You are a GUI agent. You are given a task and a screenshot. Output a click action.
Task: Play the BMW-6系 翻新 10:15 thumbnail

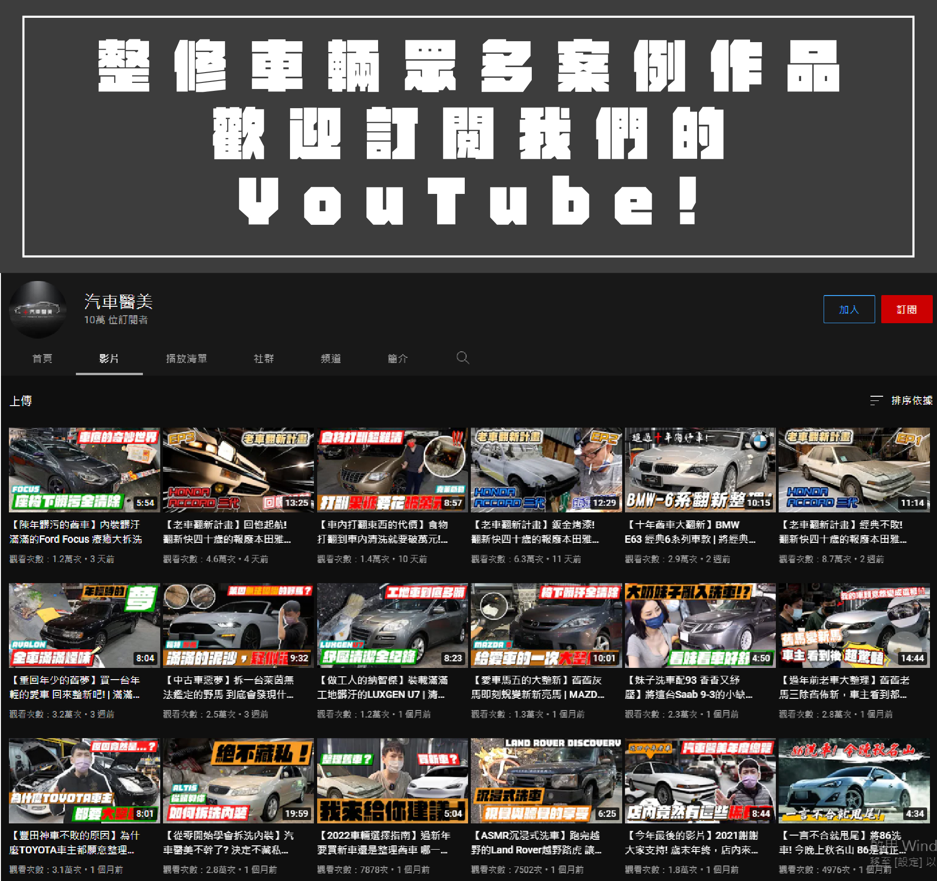tap(700, 470)
